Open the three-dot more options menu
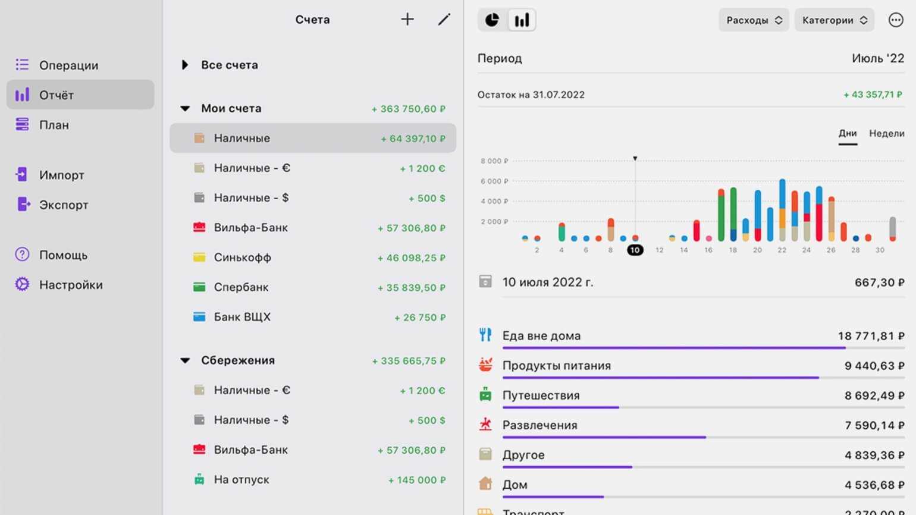 895,20
